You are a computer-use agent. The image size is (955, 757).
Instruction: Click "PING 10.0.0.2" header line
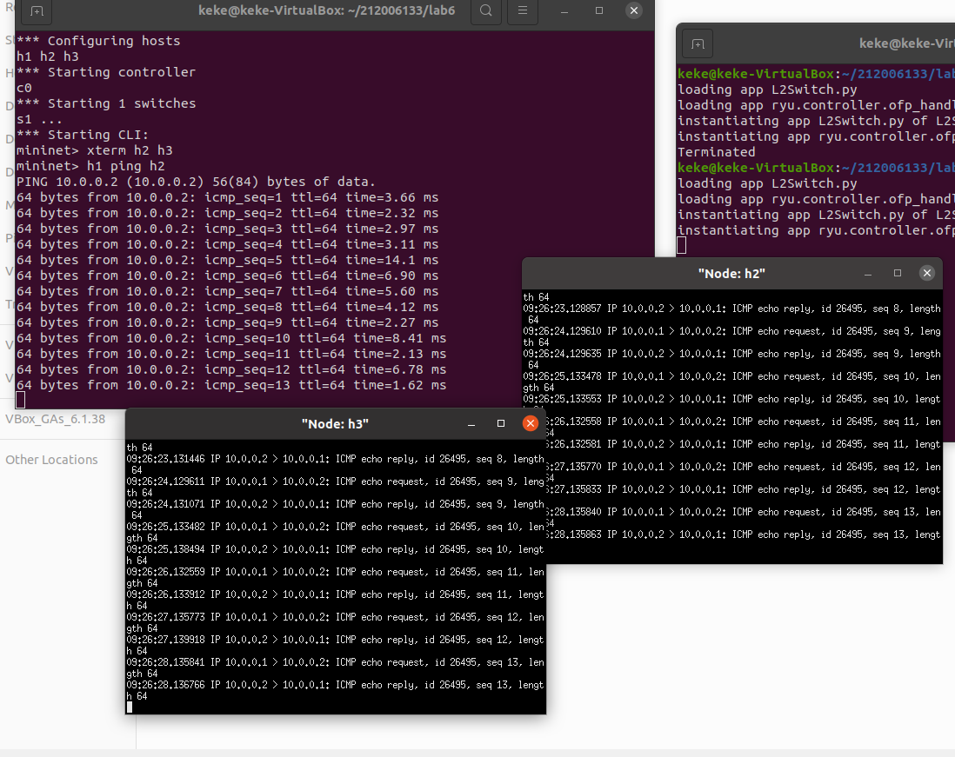[x=196, y=182]
